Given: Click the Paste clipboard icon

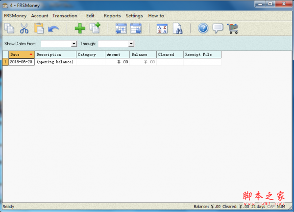Looking at the screenshot, I should coord(38,28).
